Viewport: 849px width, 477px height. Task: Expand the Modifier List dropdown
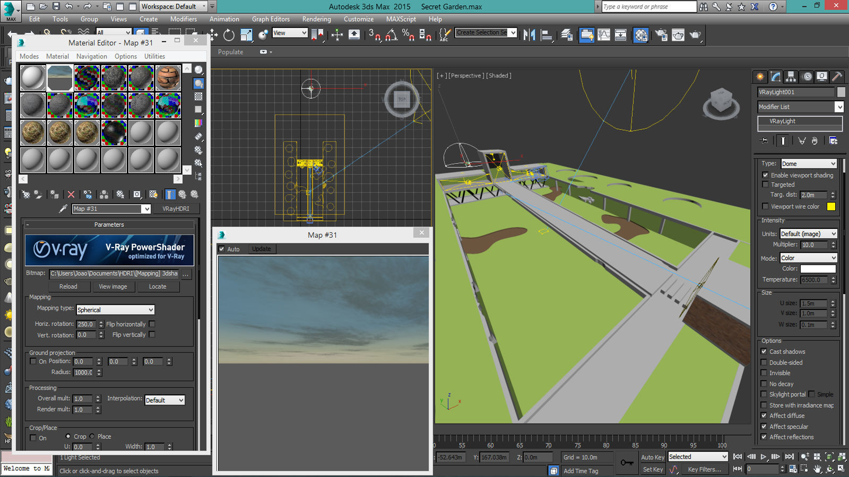(800, 107)
